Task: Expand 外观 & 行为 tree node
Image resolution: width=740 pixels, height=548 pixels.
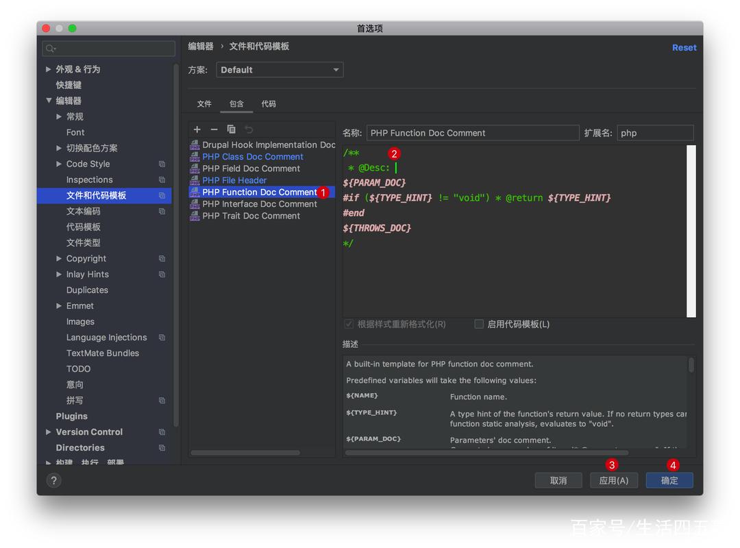Action: 48,69
